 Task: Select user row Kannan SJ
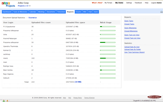[62, 50]
